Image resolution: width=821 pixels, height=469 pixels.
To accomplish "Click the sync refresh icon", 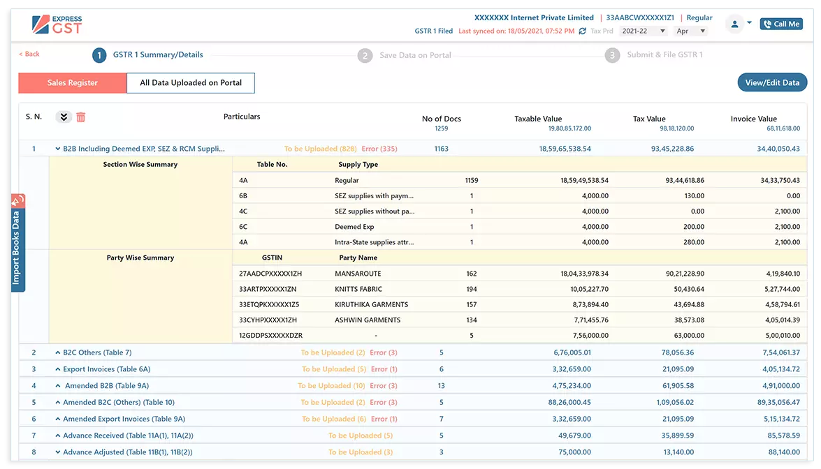I will [x=582, y=31].
